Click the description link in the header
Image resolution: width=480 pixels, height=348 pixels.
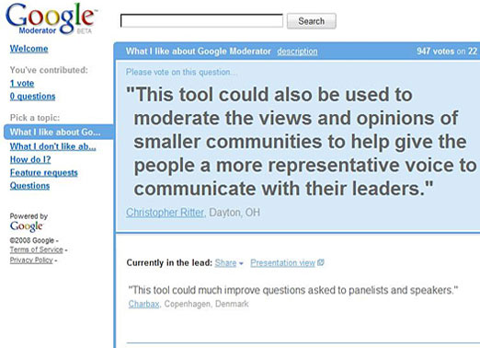pos(297,52)
